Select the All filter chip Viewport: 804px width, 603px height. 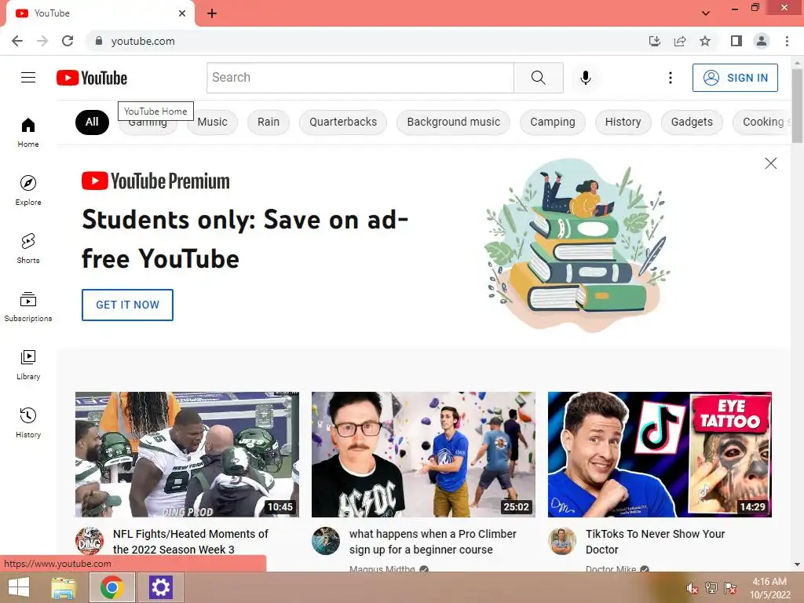[92, 122]
